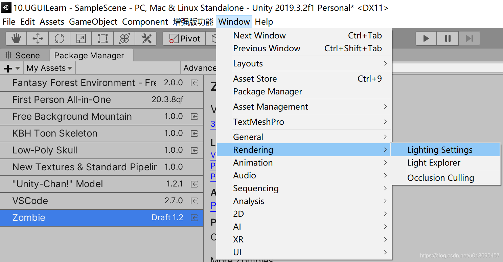The width and height of the screenshot is (503, 262).
Task: Select First Person All-in-One package
Action: 101,100
